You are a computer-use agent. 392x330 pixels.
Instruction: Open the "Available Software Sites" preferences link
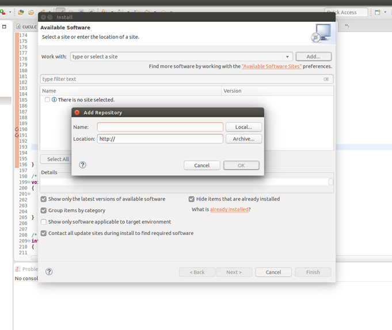point(271,67)
